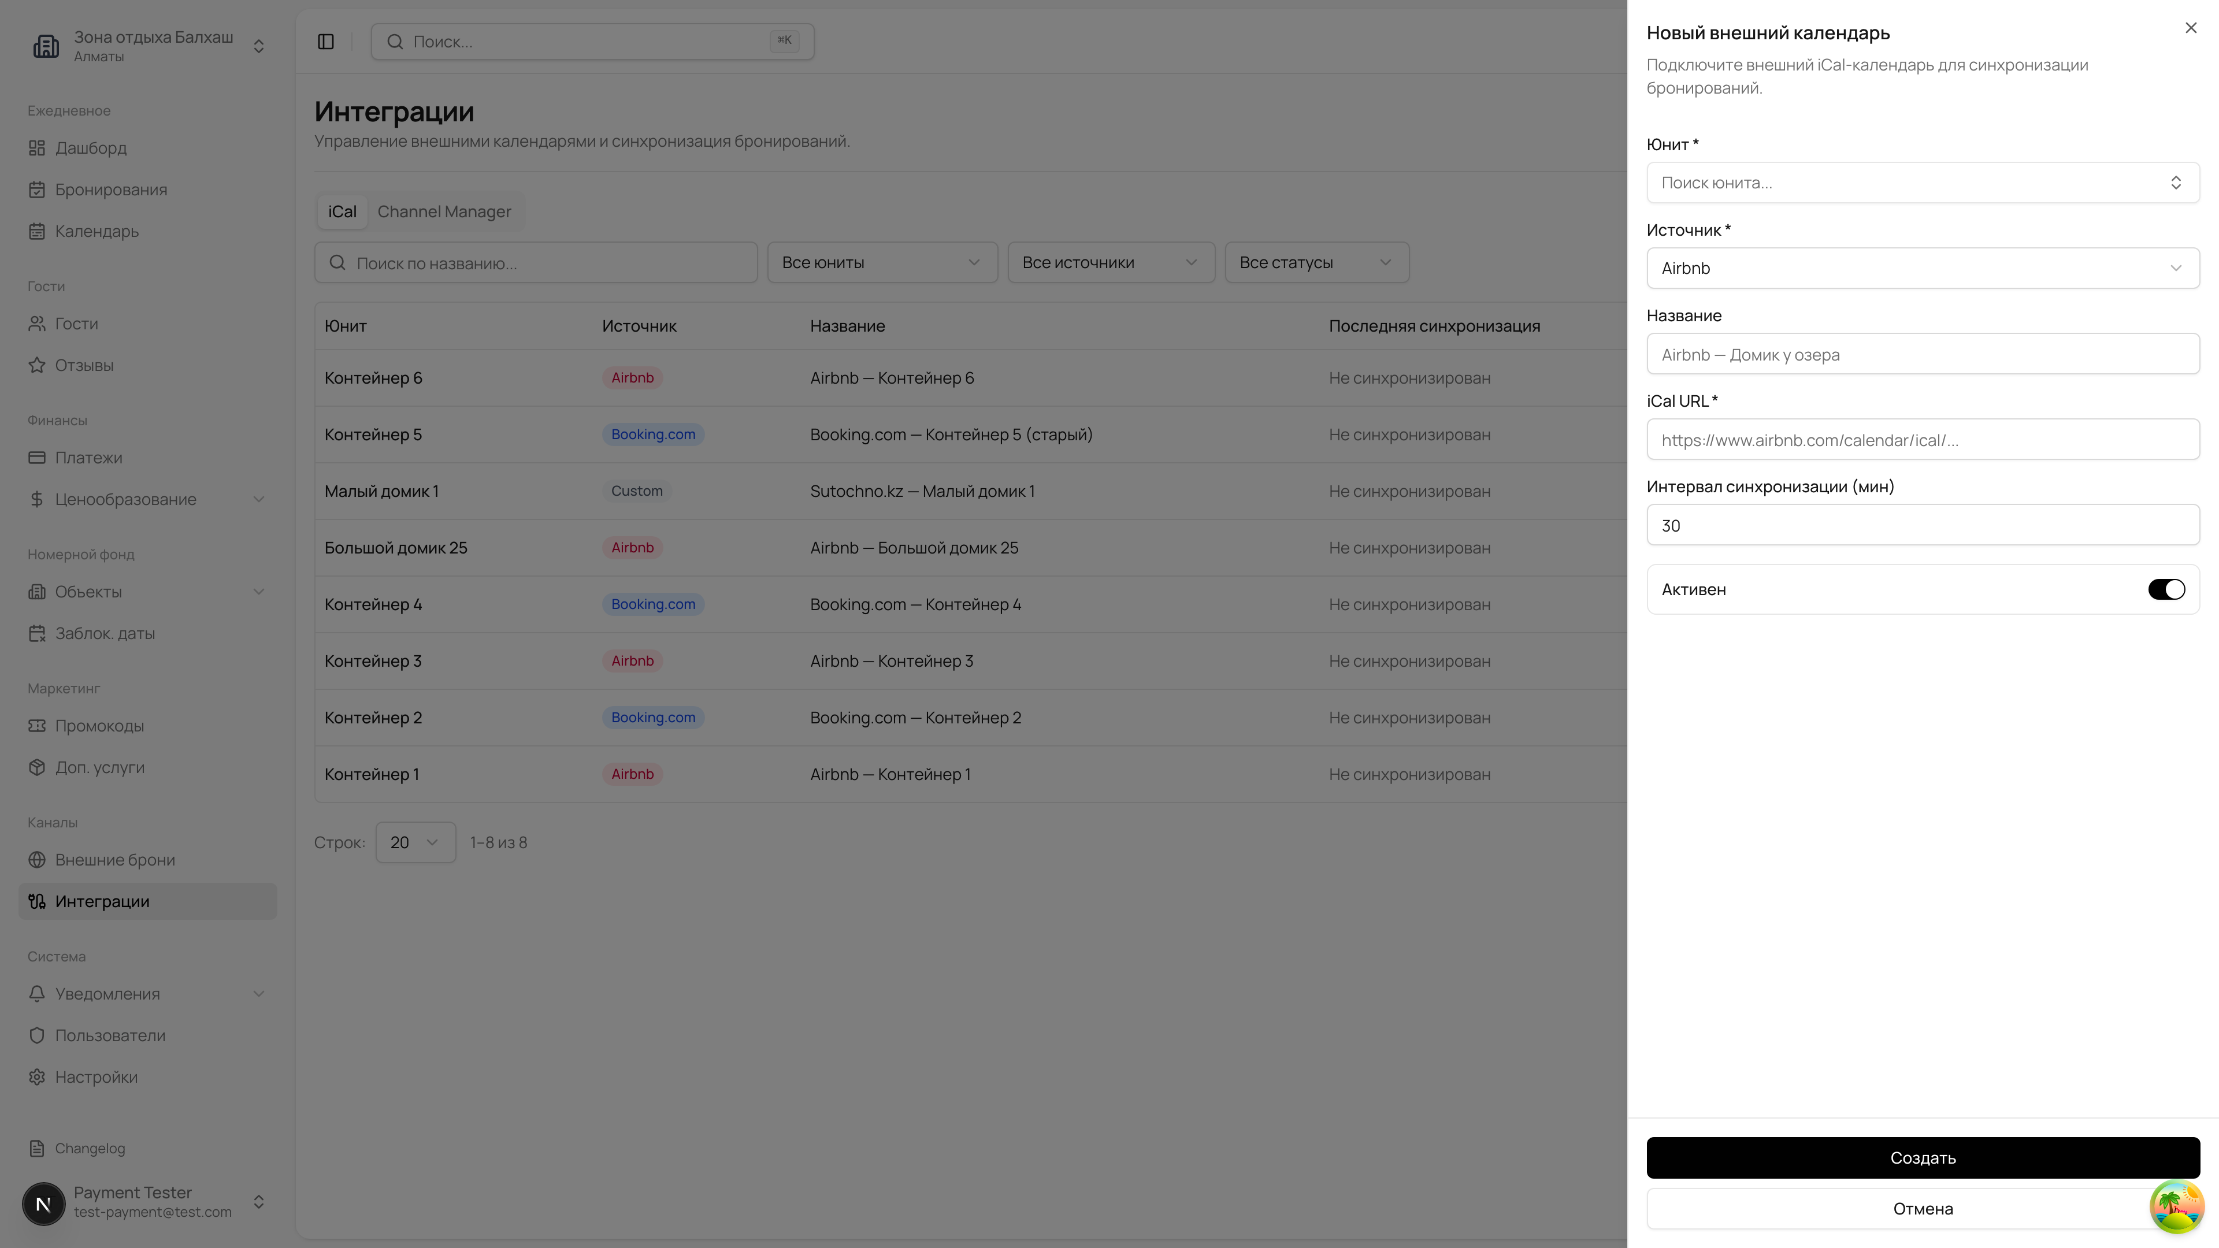
Task: Click the Настройки gear icon
Action: pos(36,1076)
